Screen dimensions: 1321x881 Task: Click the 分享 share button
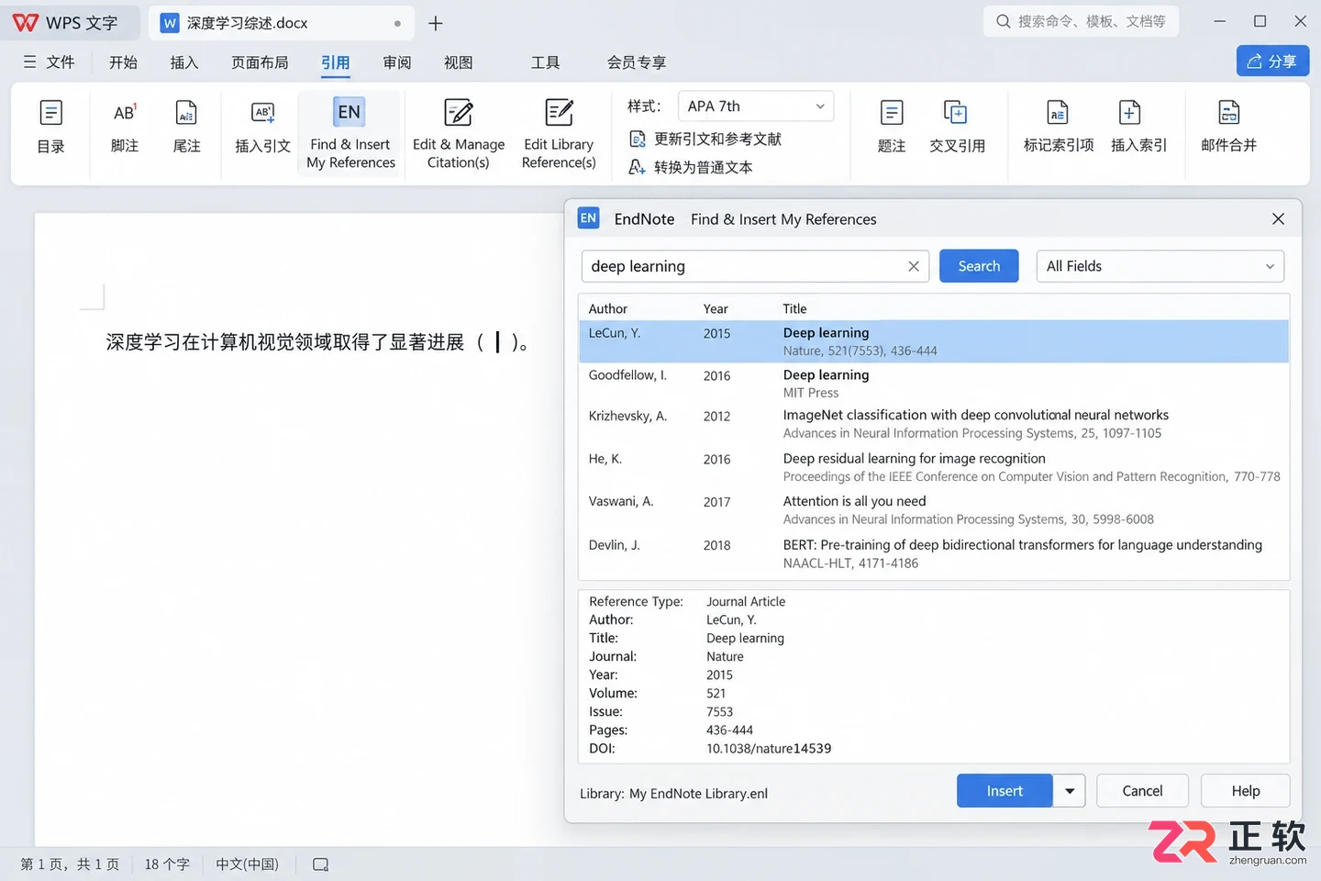(x=1272, y=61)
